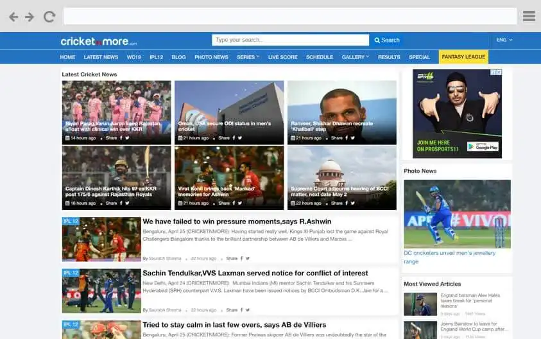Go to the IPL12 menu item
Viewport: 541px width, 339px height.
tap(157, 57)
